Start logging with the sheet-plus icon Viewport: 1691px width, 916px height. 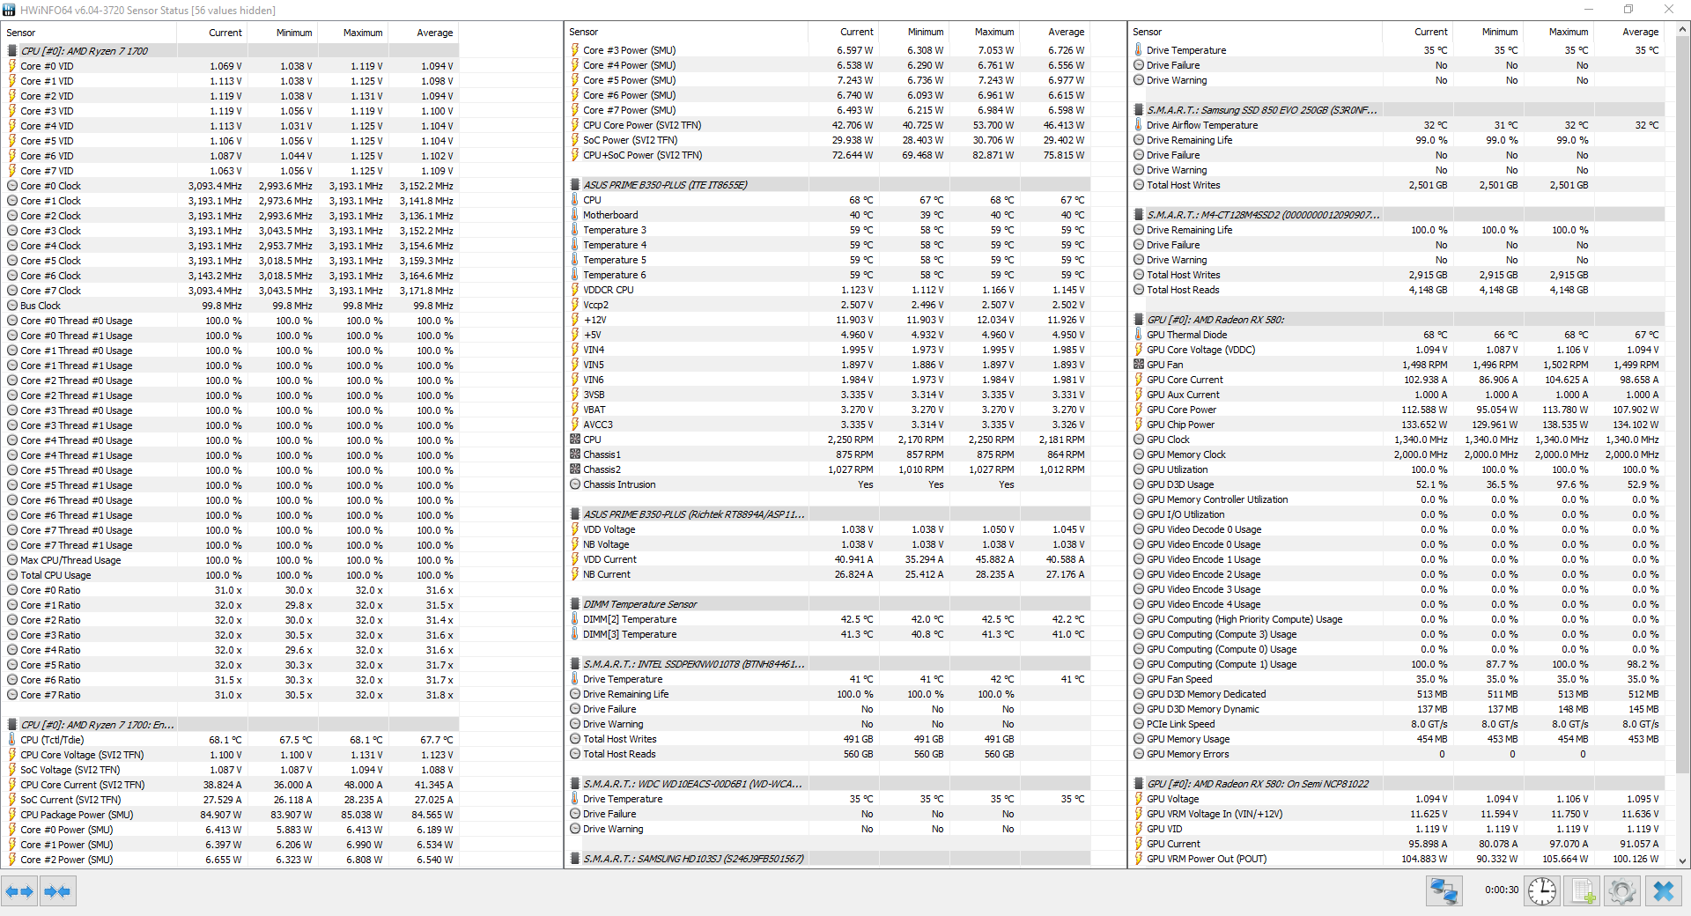tap(1583, 891)
